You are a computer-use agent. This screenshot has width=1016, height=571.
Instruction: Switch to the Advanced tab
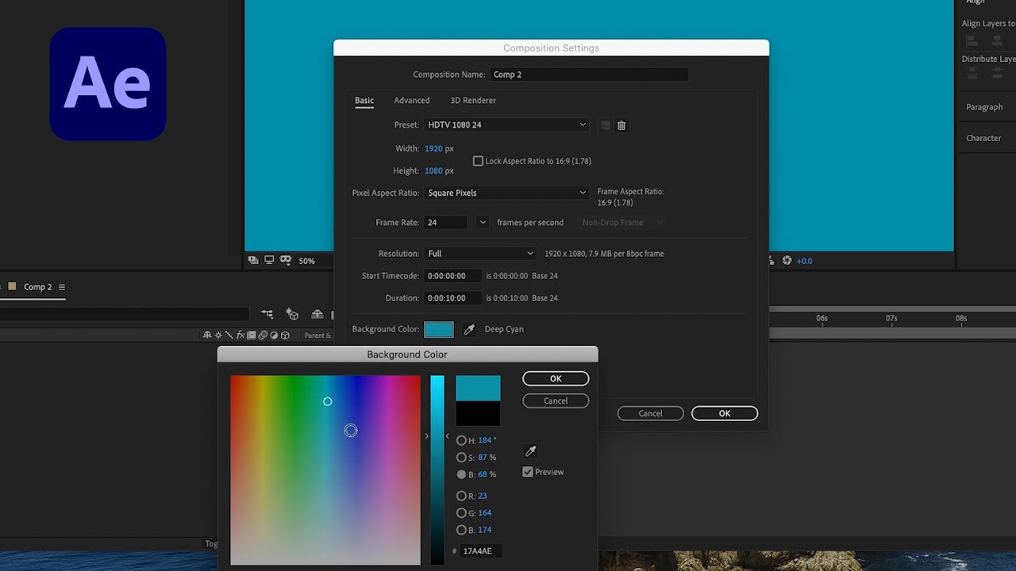pyautogui.click(x=412, y=101)
